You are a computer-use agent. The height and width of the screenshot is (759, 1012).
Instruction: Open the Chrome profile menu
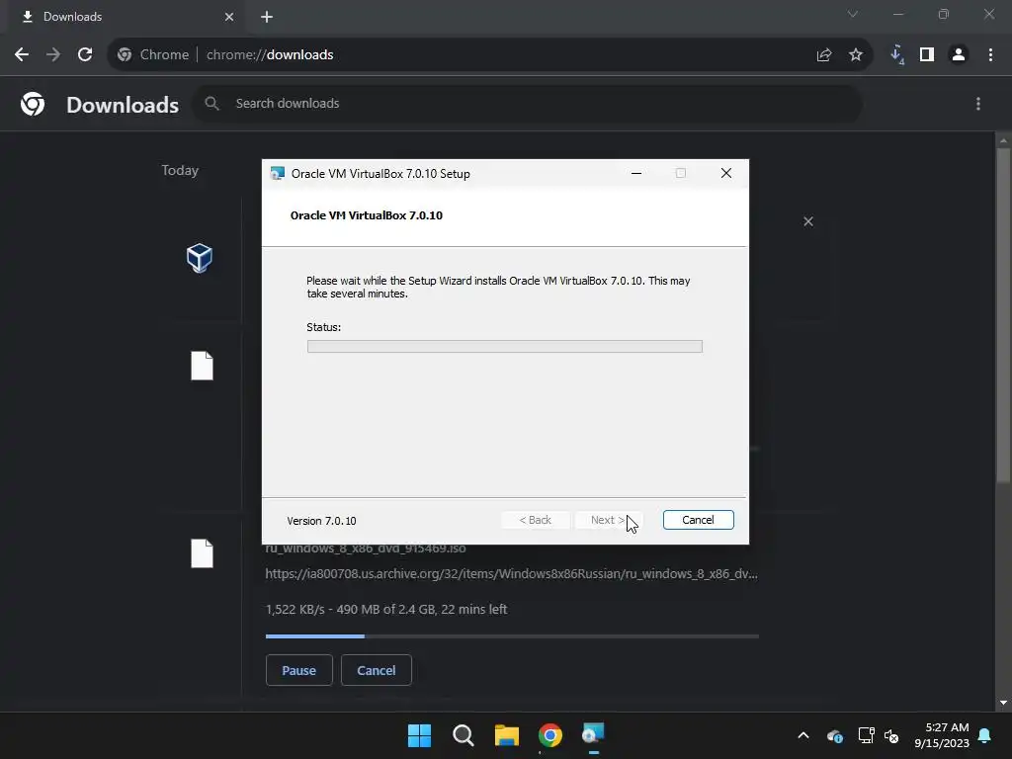[959, 55]
